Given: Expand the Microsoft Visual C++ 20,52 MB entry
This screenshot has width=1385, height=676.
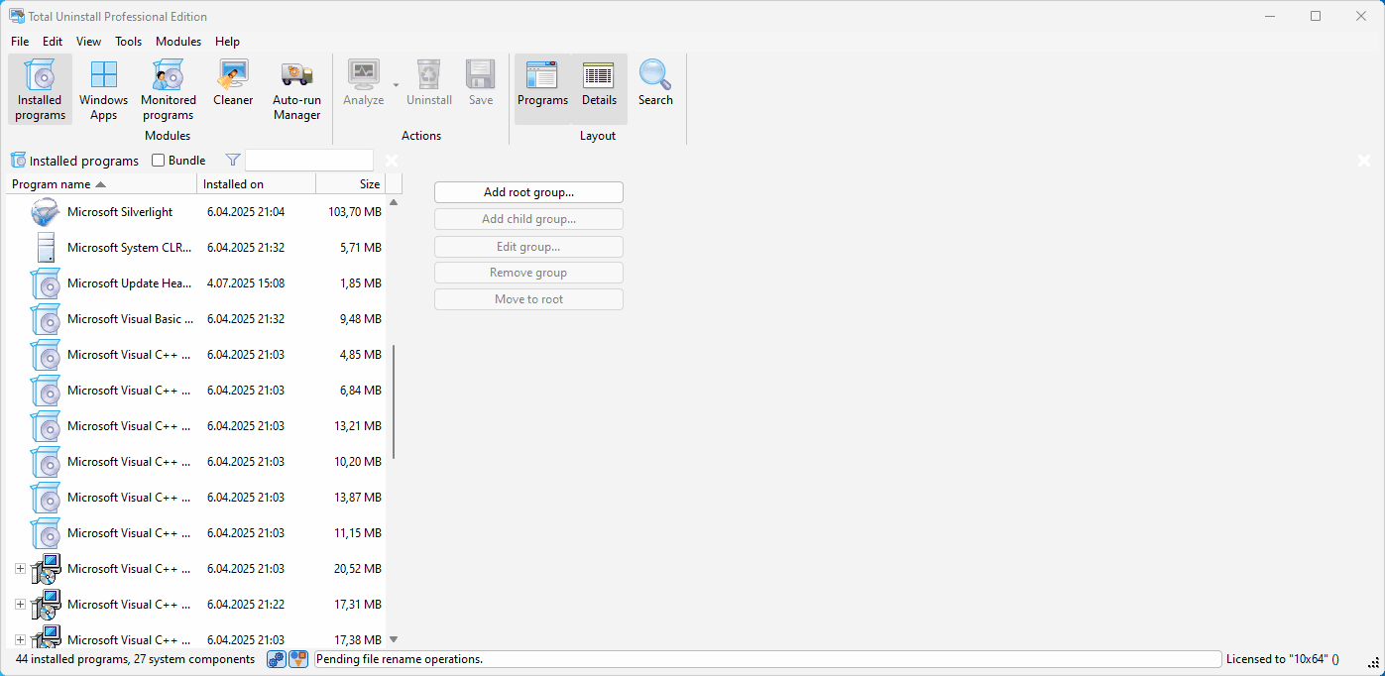Looking at the screenshot, I should click(x=20, y=569).
